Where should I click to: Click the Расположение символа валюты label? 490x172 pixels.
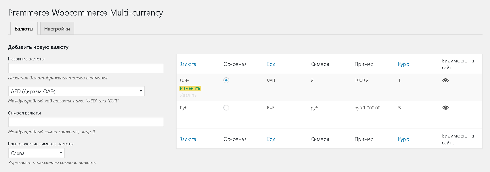(x=41, y=144)
